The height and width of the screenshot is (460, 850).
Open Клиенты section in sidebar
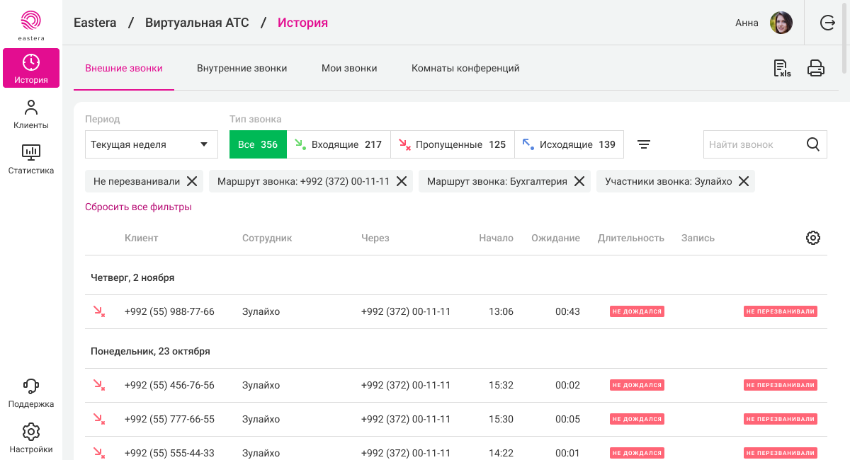pyautogui.click(x=31, y=115)
